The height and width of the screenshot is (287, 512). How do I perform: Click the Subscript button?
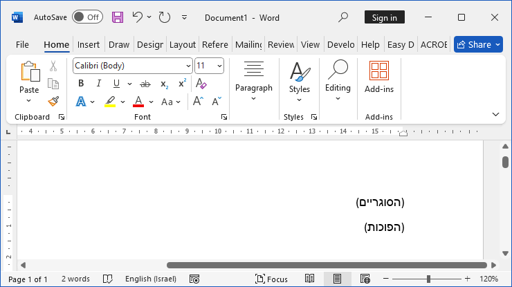click(x=164, y=84)
